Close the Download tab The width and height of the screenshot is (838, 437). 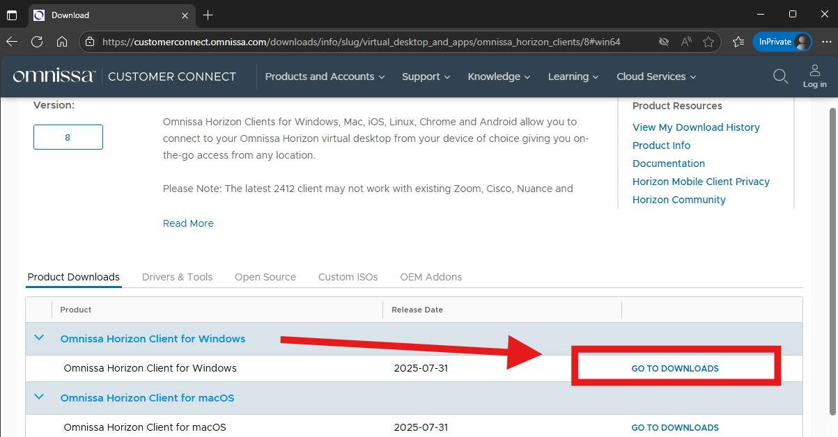[x=185, y=15]
